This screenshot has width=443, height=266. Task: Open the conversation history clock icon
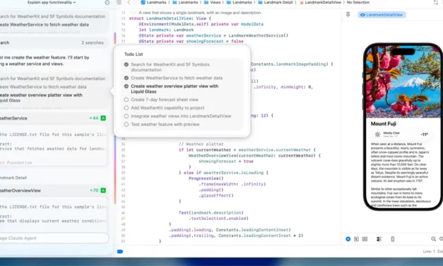[107, 3]
